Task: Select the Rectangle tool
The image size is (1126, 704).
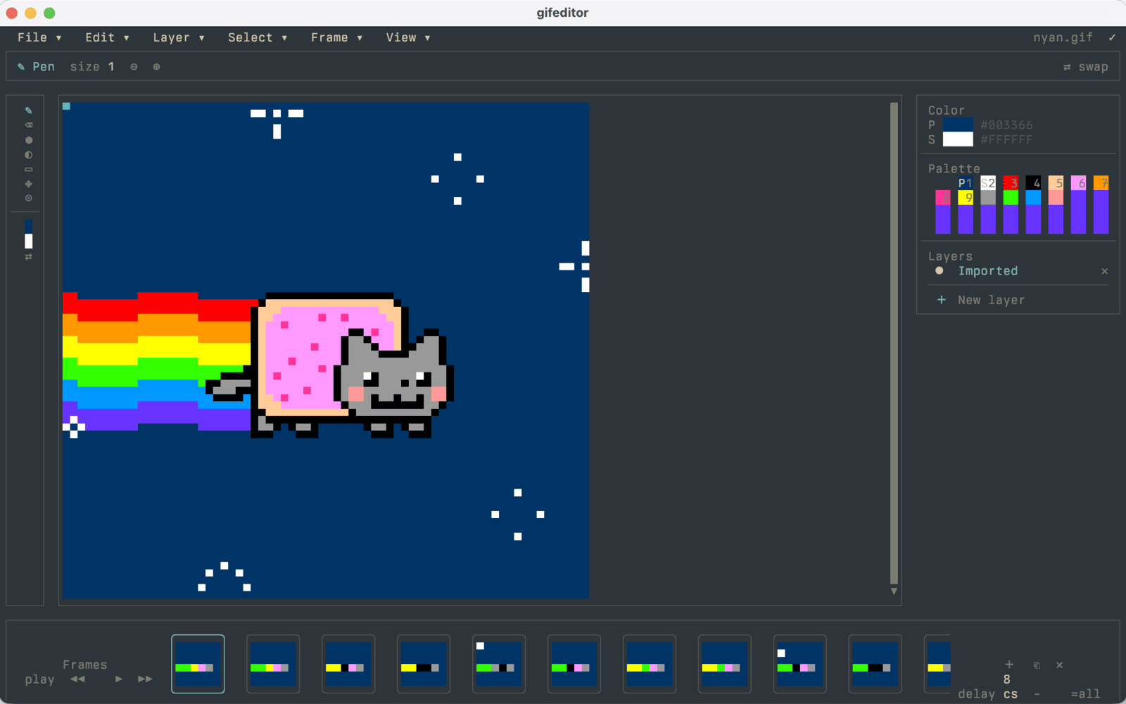Action: (x=28, y=170)
